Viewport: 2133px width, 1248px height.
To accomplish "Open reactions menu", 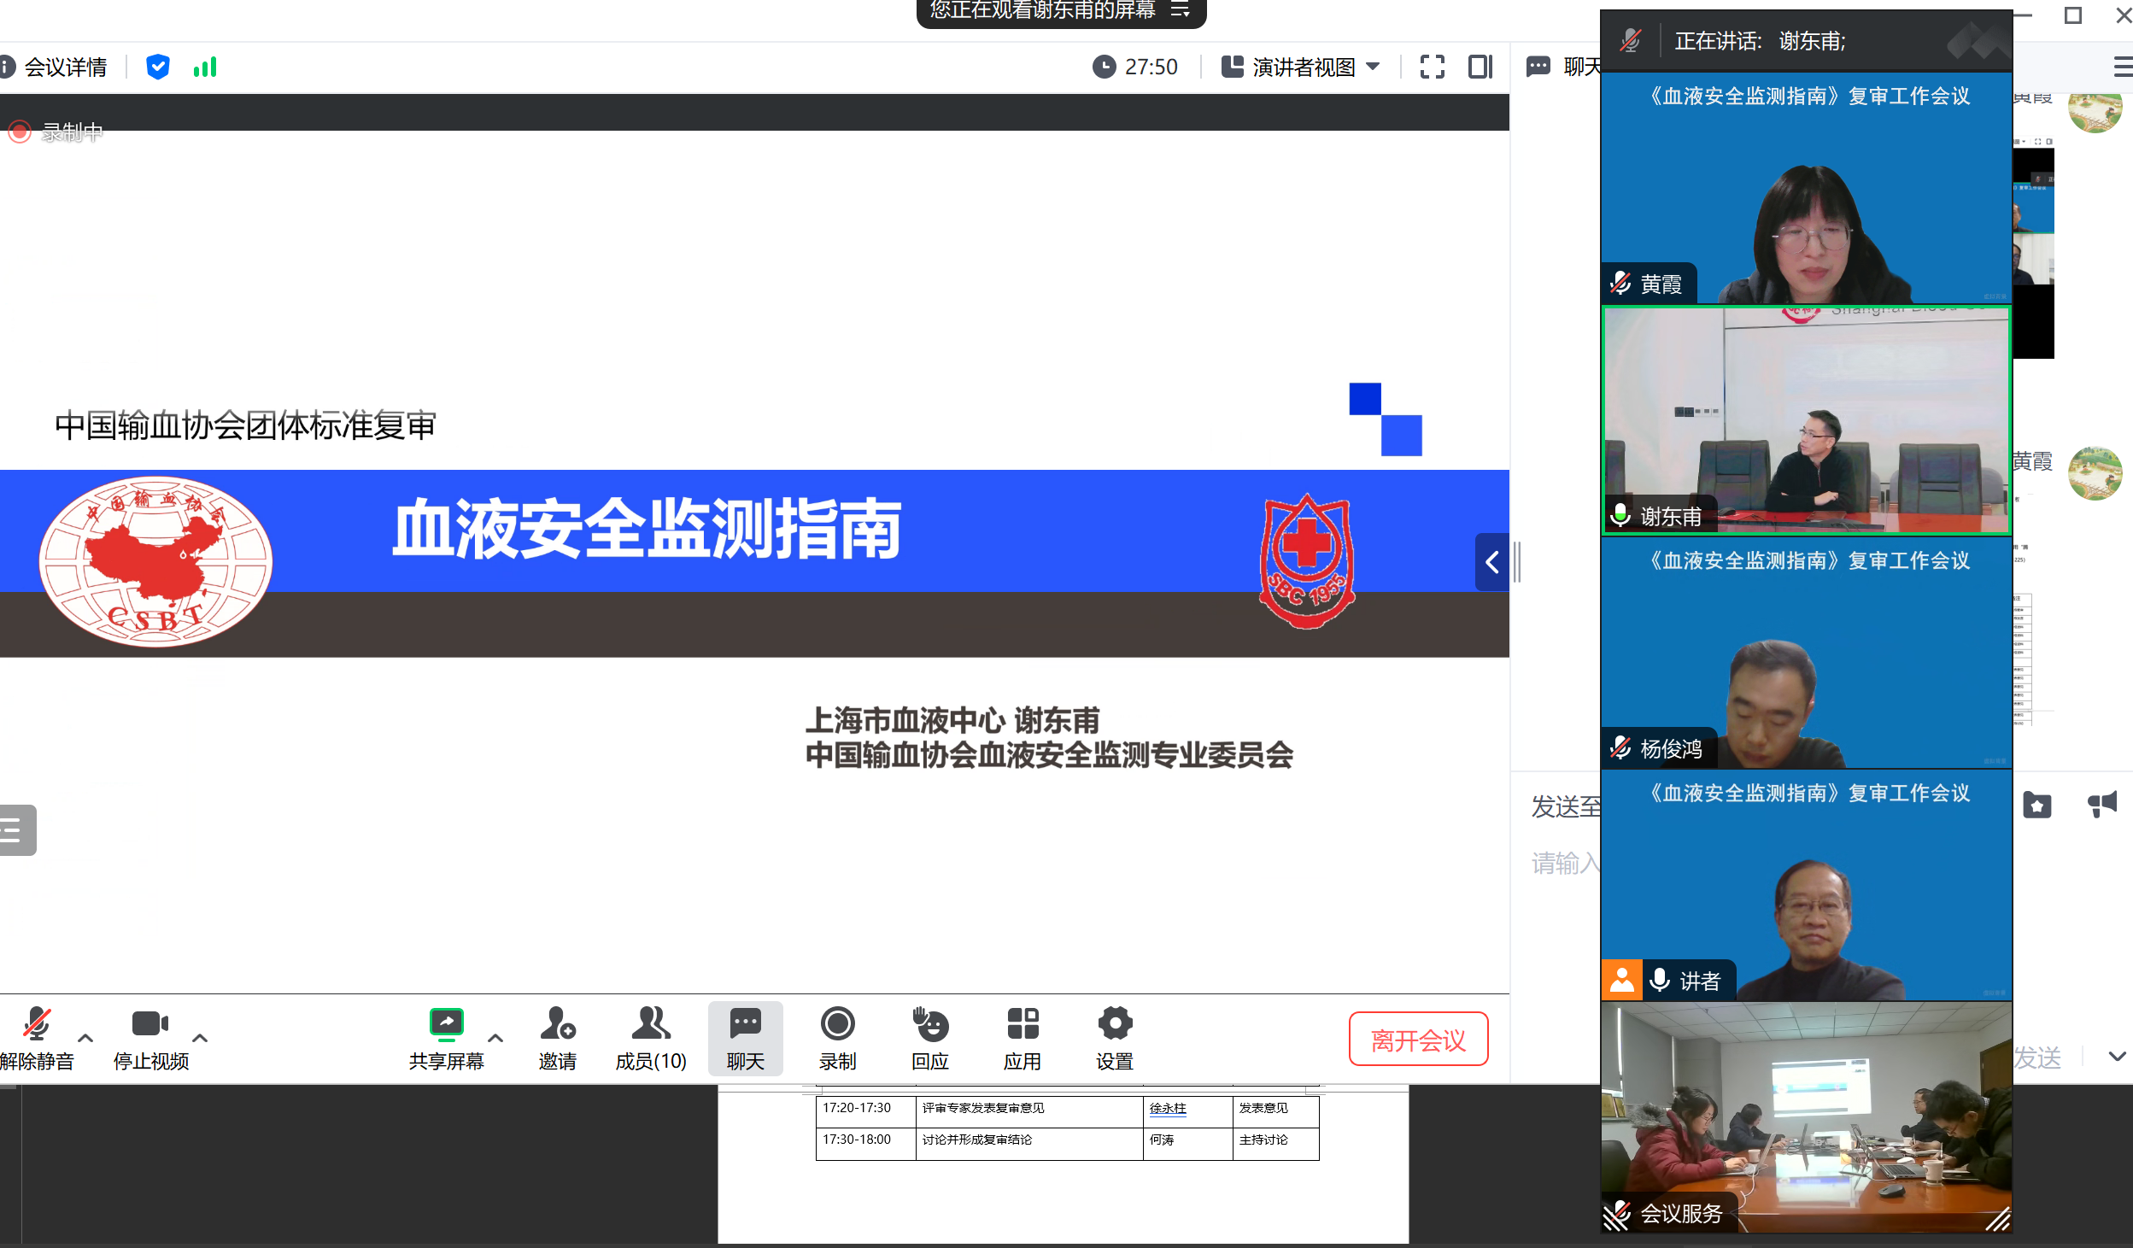I will coord(930,1038).
